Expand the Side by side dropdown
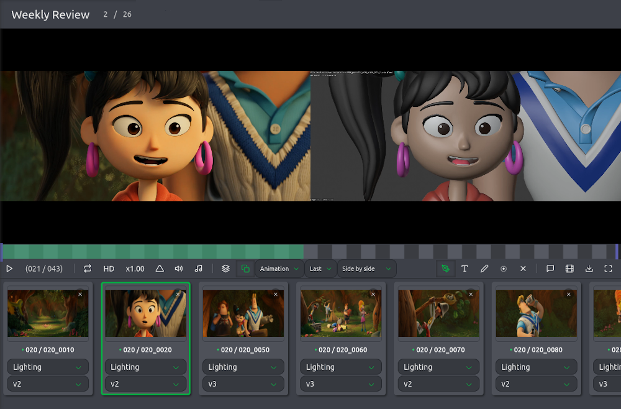621x409 pixels. (x=366, y=269)
